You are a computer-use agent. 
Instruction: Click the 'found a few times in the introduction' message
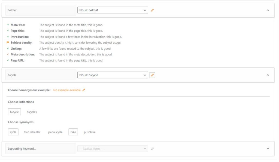pyautogui.click(x=81, y=37)
